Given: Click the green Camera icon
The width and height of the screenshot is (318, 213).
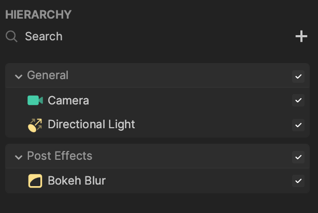Looking at the screenshot, I should pyautogui.click(x=35, y=100).
